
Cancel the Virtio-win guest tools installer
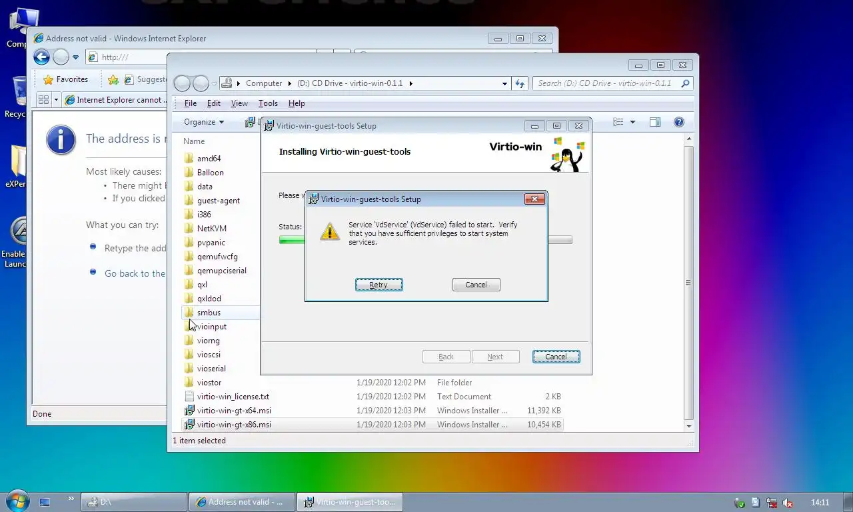tap(556, 357)
